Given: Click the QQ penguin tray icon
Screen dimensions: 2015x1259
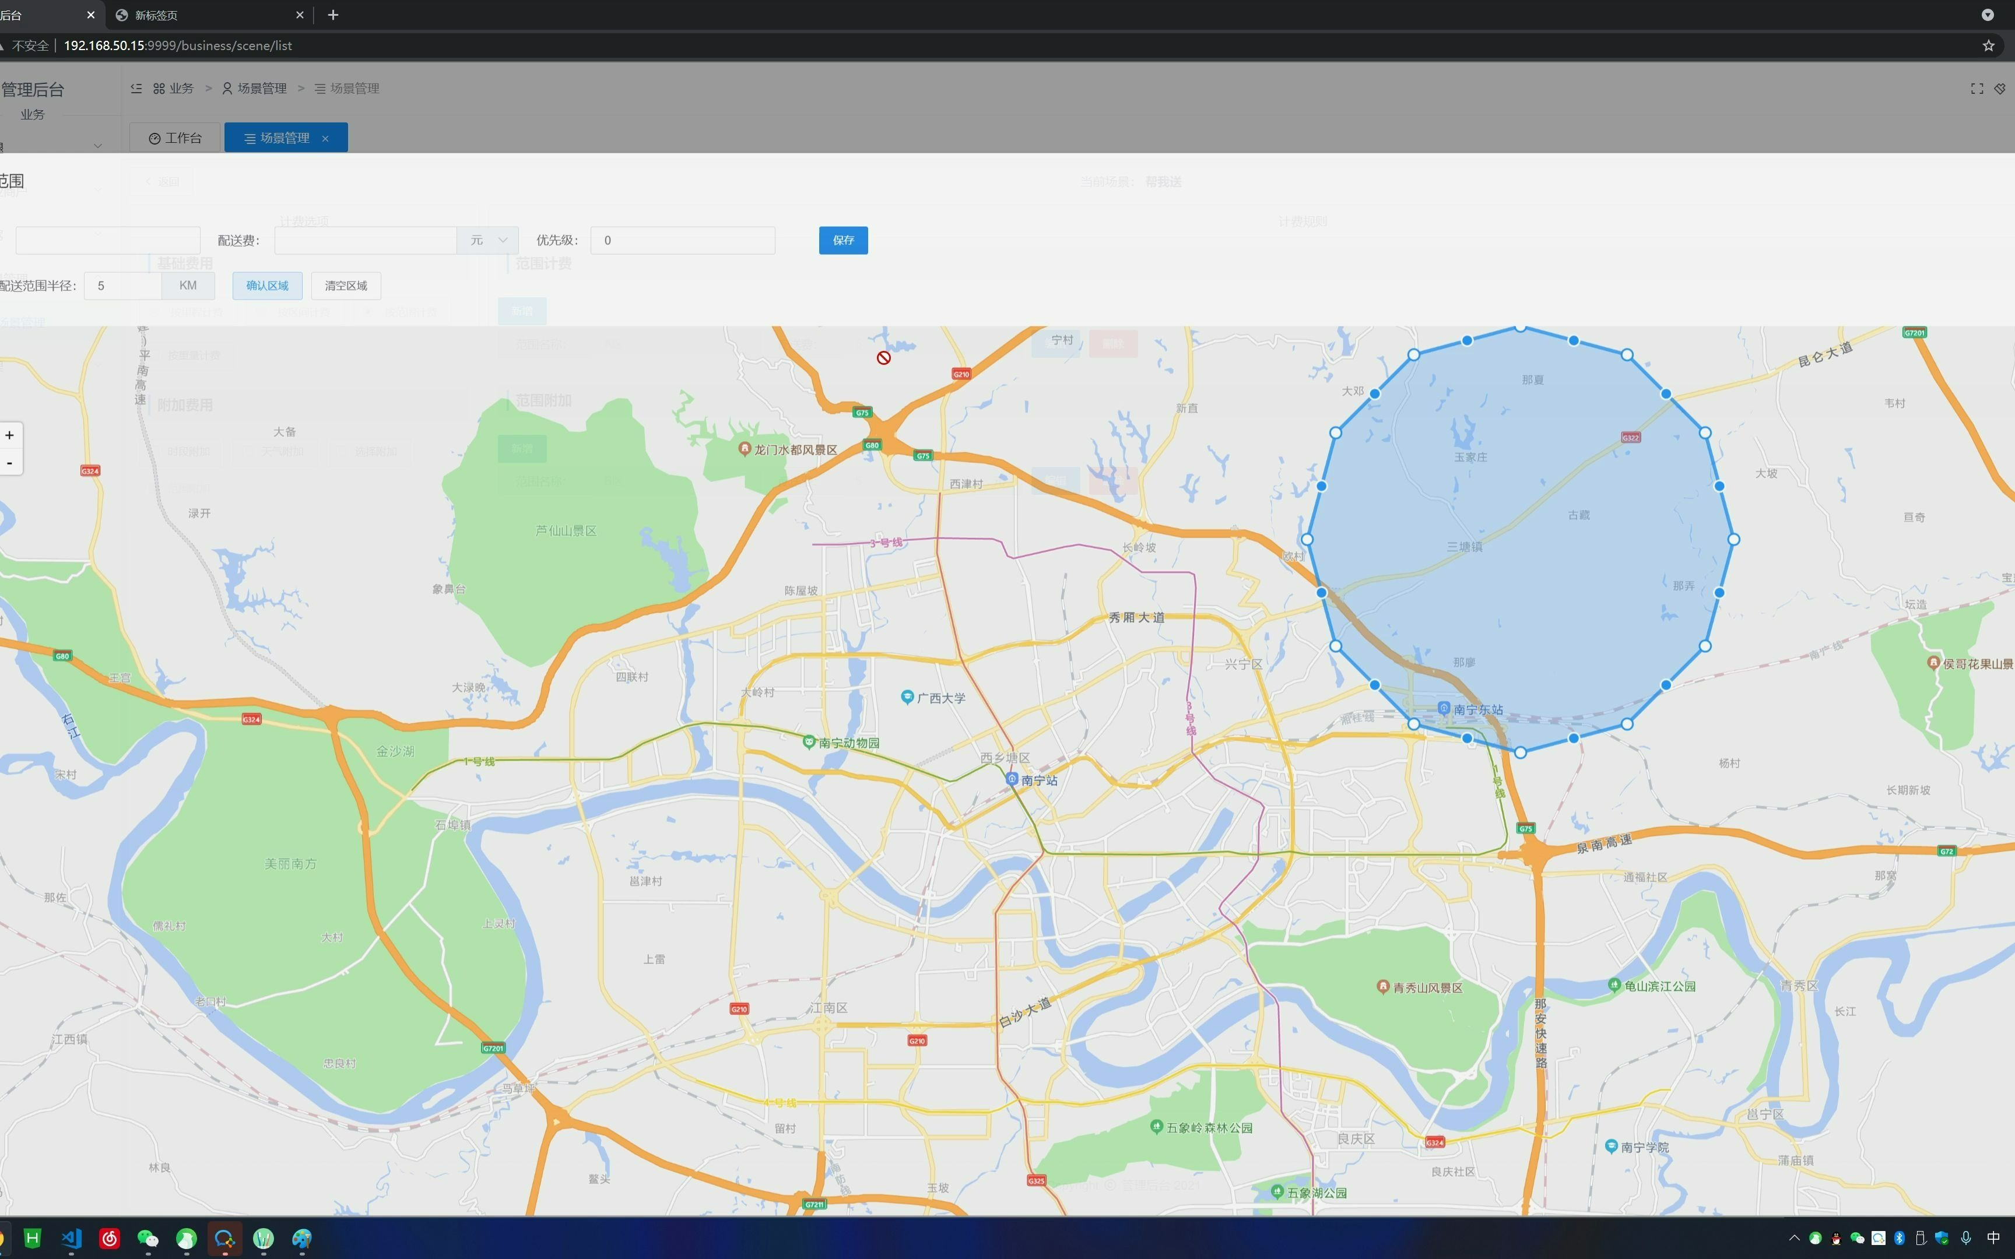Looking at the screenshot, I should 1836,1238.
